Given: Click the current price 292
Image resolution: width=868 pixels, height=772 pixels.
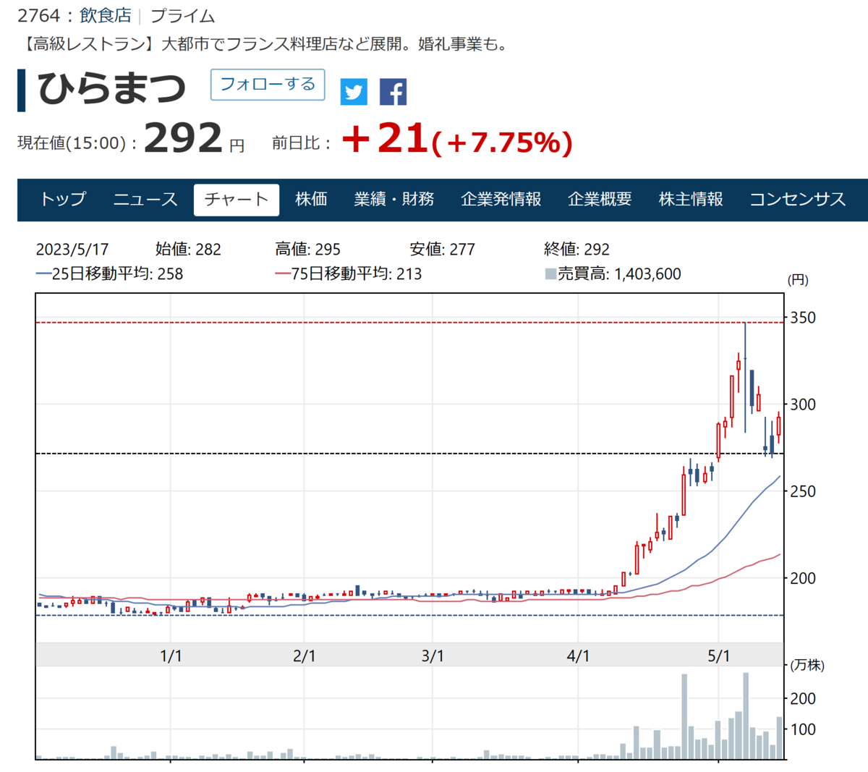Looking at the screenshot, I should click(x=183, y=137).
